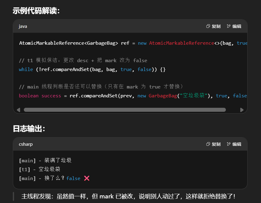Click the copy icon in java code block
The height and width of the screenshot is (203, 261).
click(x=208, y=26)
